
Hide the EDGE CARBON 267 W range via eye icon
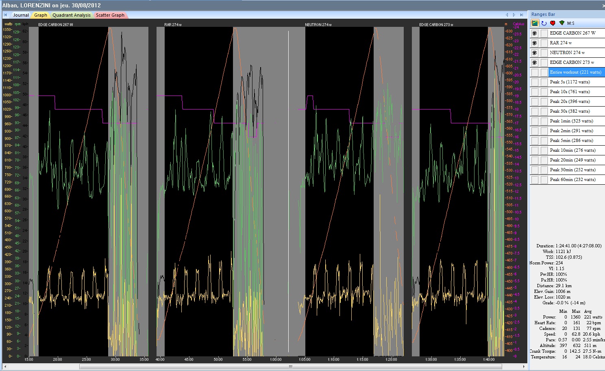(x=535, y=33)
